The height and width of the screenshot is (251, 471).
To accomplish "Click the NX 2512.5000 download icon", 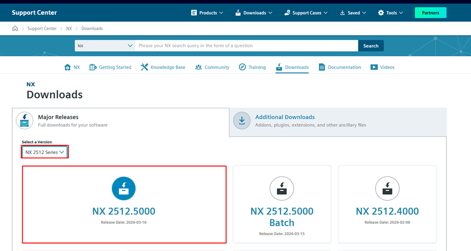I will tap(124, 188).
